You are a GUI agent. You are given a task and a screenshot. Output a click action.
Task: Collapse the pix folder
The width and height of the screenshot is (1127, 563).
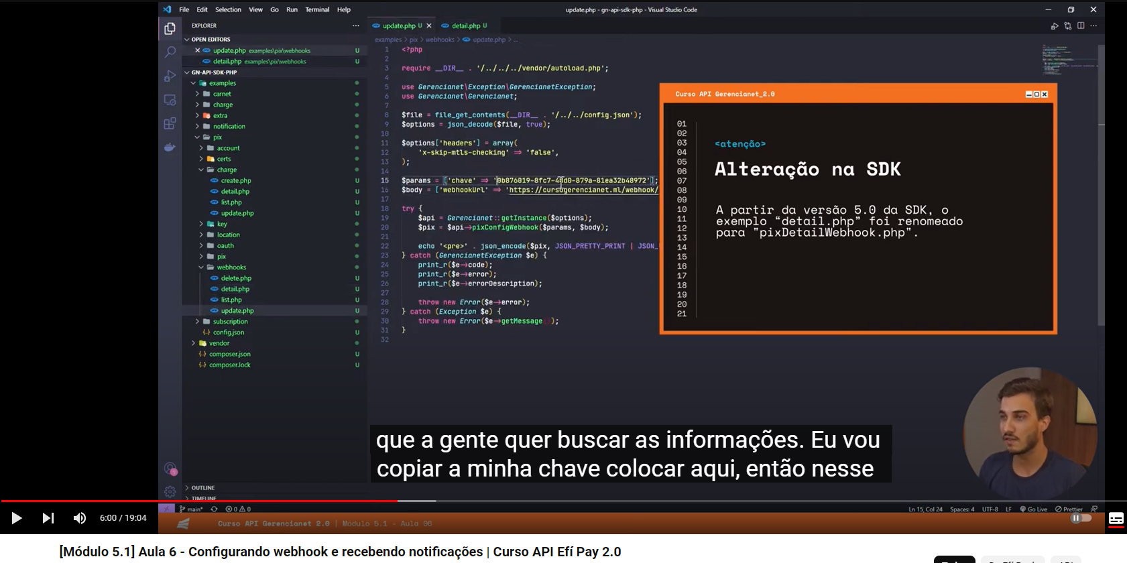217,137
